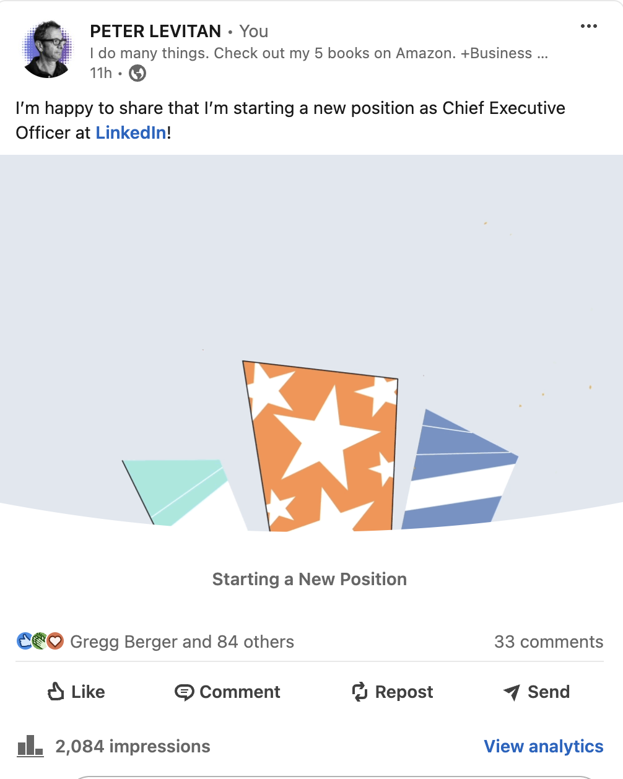The image size is (623, 779).
Task: Click the red heart love reaction icon
Action: 56,641
